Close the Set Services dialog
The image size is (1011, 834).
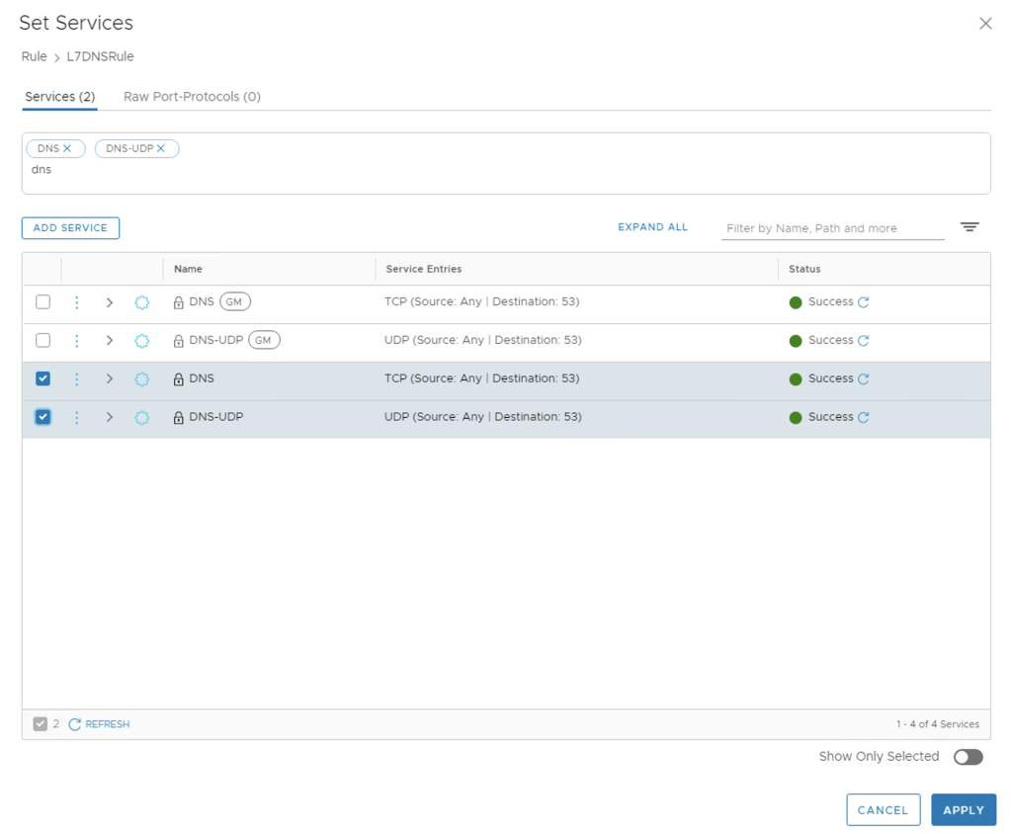coord(984,24)
